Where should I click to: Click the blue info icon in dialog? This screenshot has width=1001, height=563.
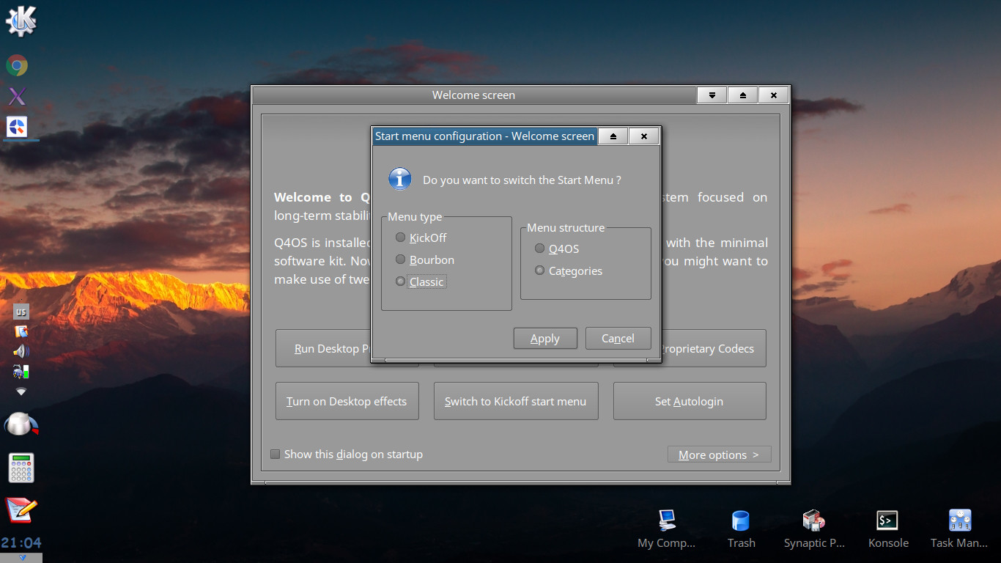399,179
